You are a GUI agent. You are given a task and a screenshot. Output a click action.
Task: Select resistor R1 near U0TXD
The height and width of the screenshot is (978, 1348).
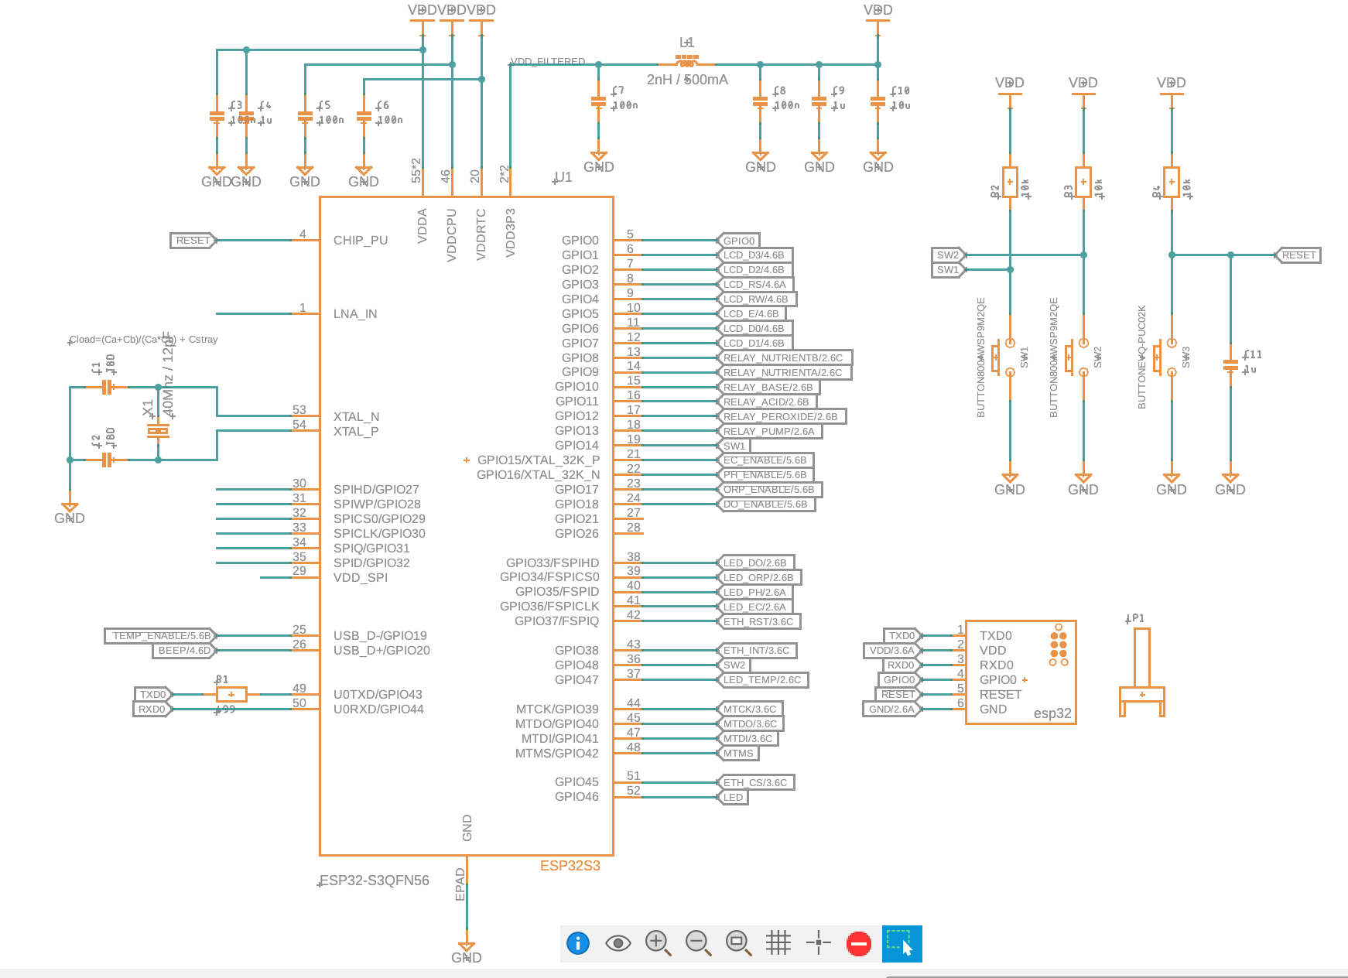(231, 694)
